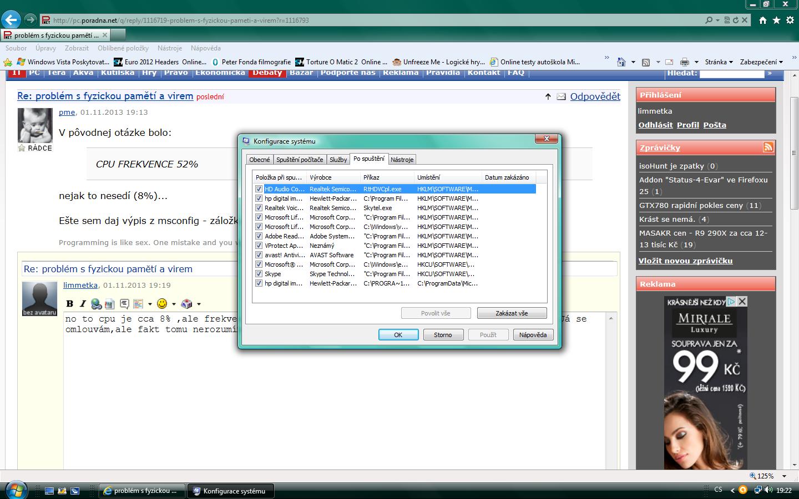Uncheck the hp digital im... item with C:\PROGRA~1 command
Viewport: 799px width, 499px height.
point(259,283)
